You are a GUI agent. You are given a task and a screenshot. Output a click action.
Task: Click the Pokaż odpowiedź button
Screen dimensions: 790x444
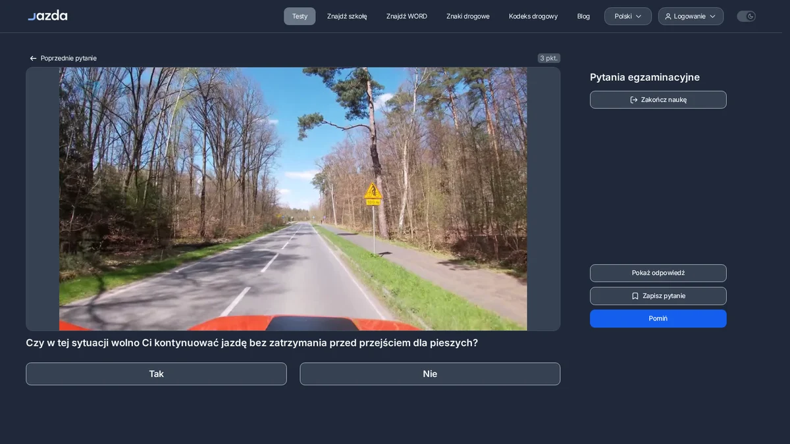click(658, 273)
